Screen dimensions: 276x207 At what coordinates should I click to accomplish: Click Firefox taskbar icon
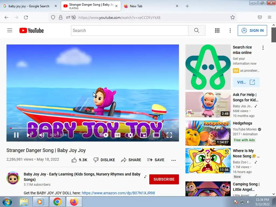tap(74, 202)
